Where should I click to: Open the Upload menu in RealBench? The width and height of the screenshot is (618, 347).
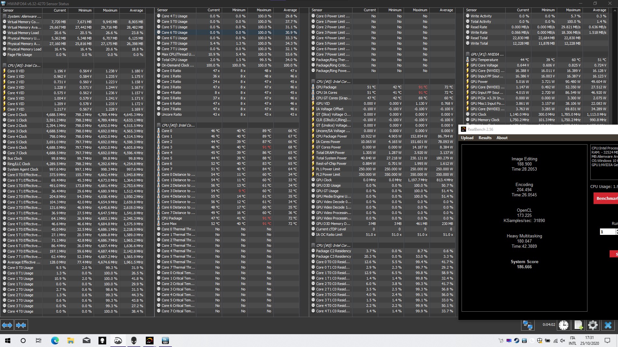pos(467,138)
